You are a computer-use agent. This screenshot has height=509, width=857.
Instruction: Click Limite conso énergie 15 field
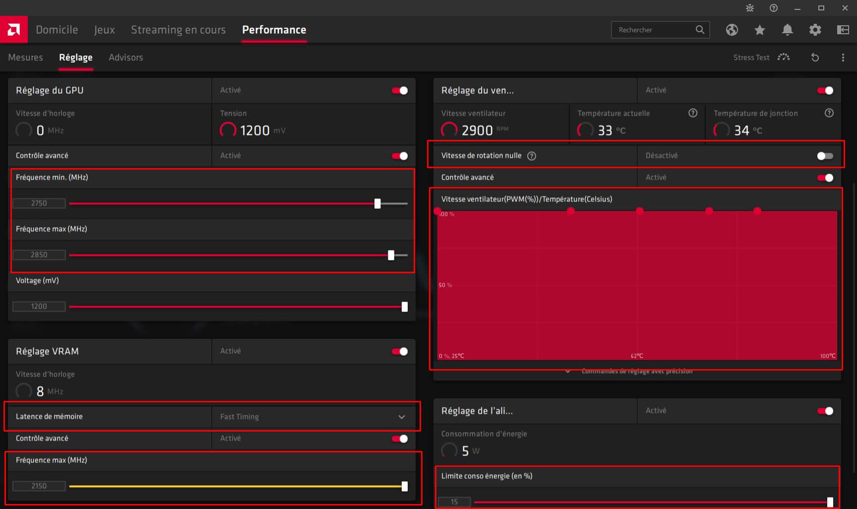[x=454, y=502]
